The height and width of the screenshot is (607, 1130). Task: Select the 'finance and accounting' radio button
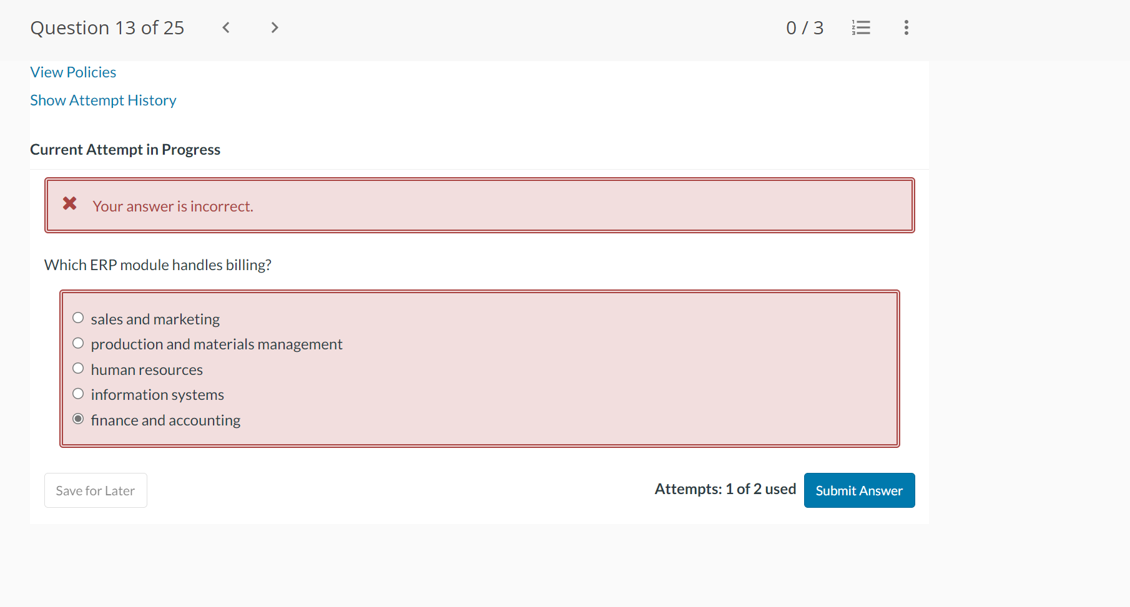click(78, 419)
